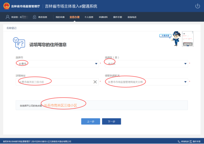
Task: Click the 上一步 button
Action: point(91,122)
